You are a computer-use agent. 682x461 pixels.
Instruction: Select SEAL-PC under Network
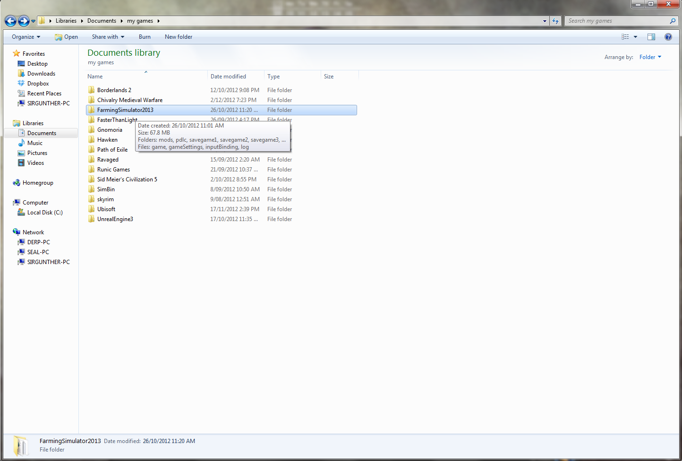pos(38,252)
